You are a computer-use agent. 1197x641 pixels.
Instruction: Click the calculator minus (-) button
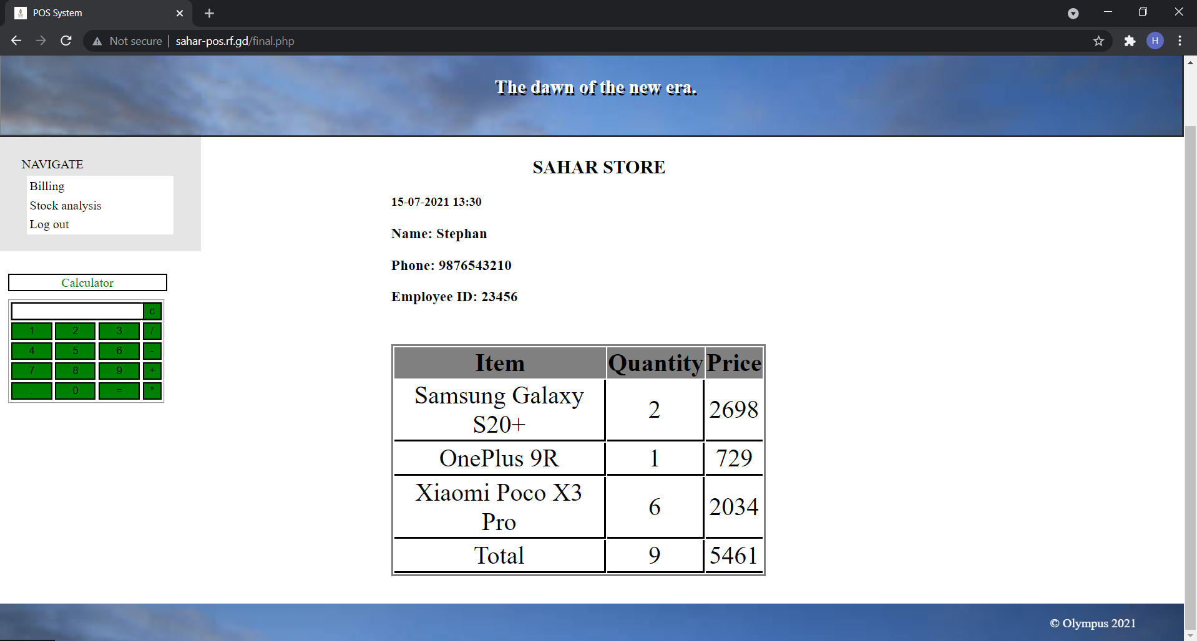pyautogui.click(x=152, y=351)
